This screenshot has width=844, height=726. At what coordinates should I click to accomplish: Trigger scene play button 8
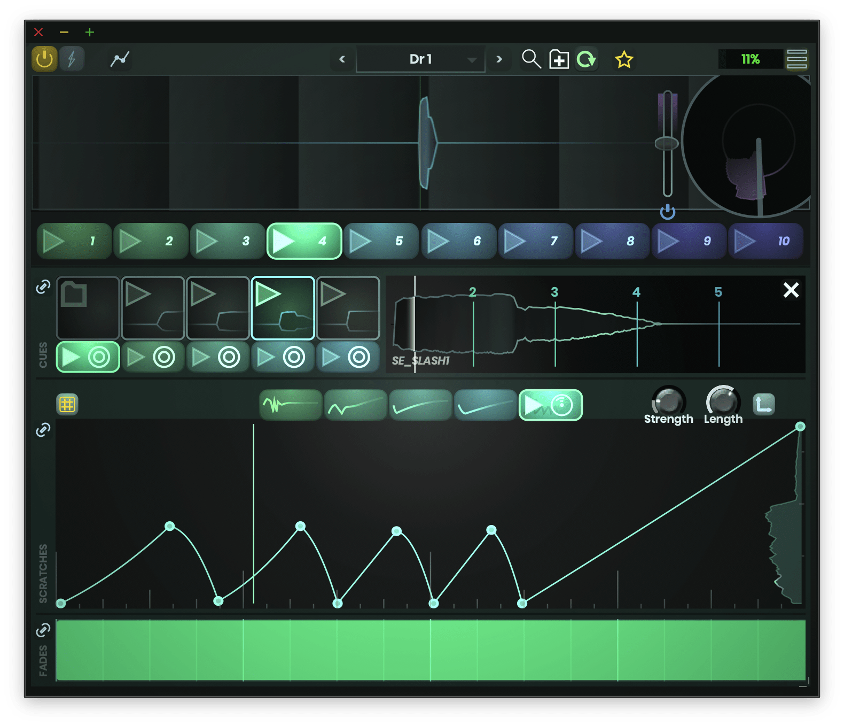[613, 241]
